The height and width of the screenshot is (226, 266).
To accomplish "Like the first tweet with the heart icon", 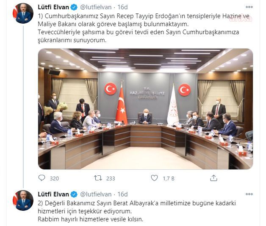I will click(x=154, y=178).
